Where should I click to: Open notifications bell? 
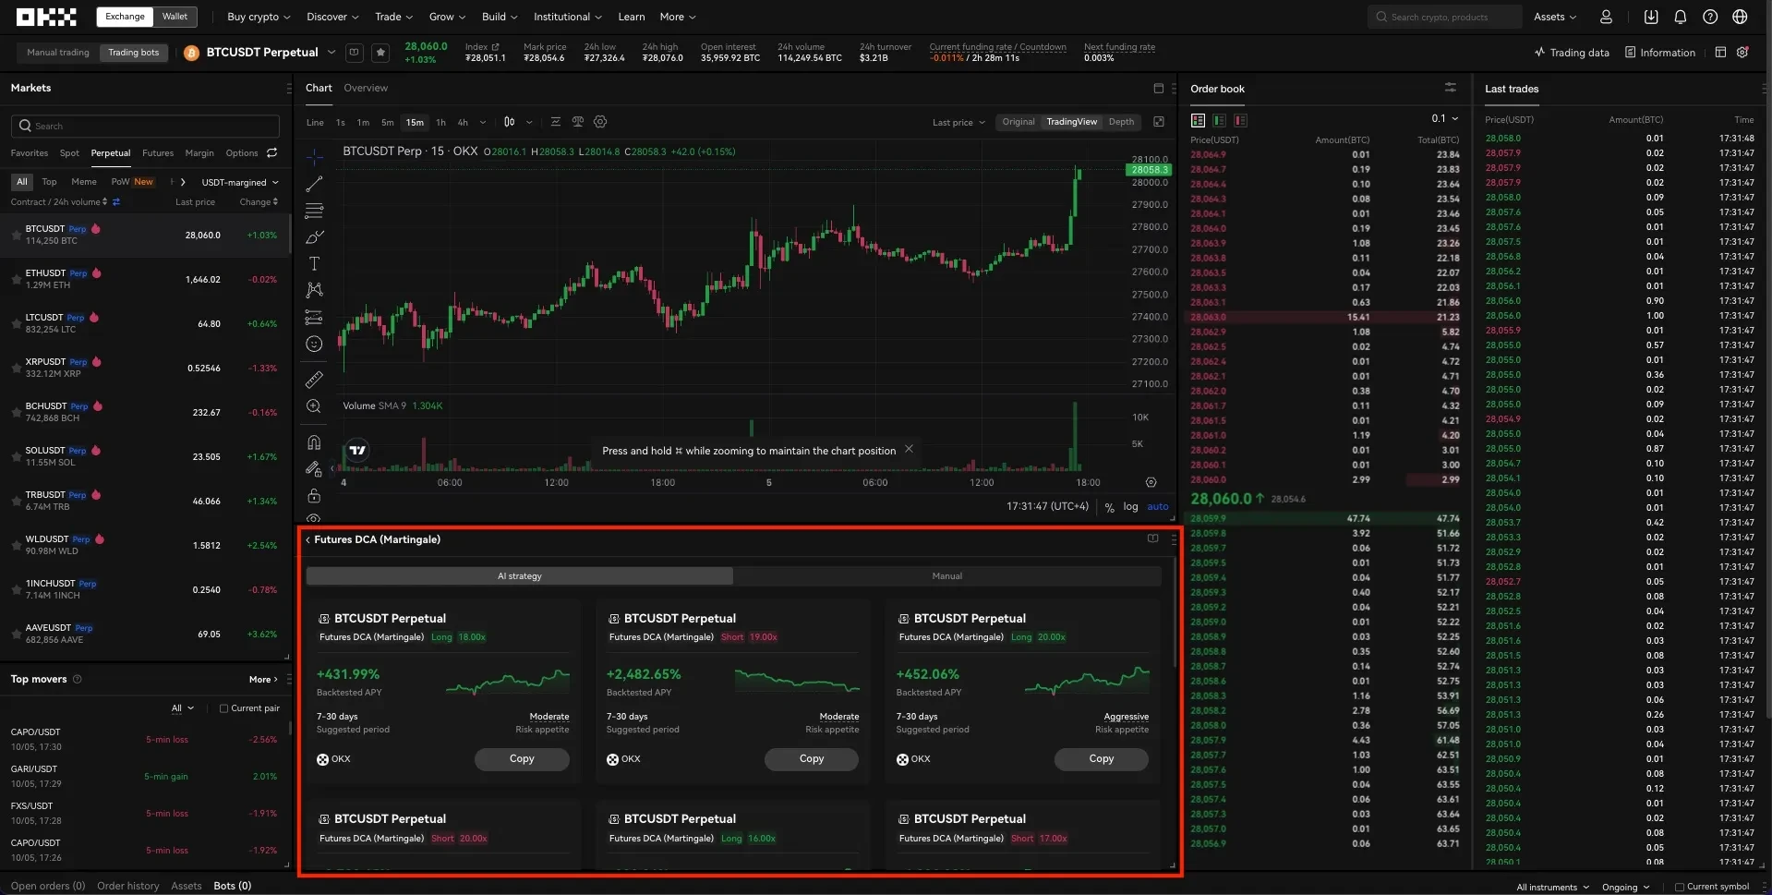pyautogui.click(x=1681, y=17)
